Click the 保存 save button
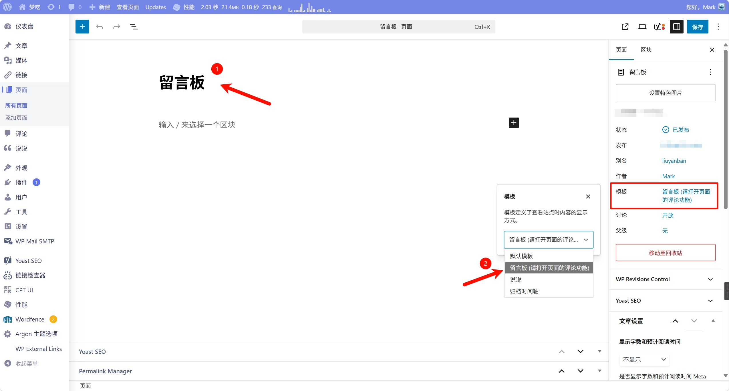 (697, 27)
